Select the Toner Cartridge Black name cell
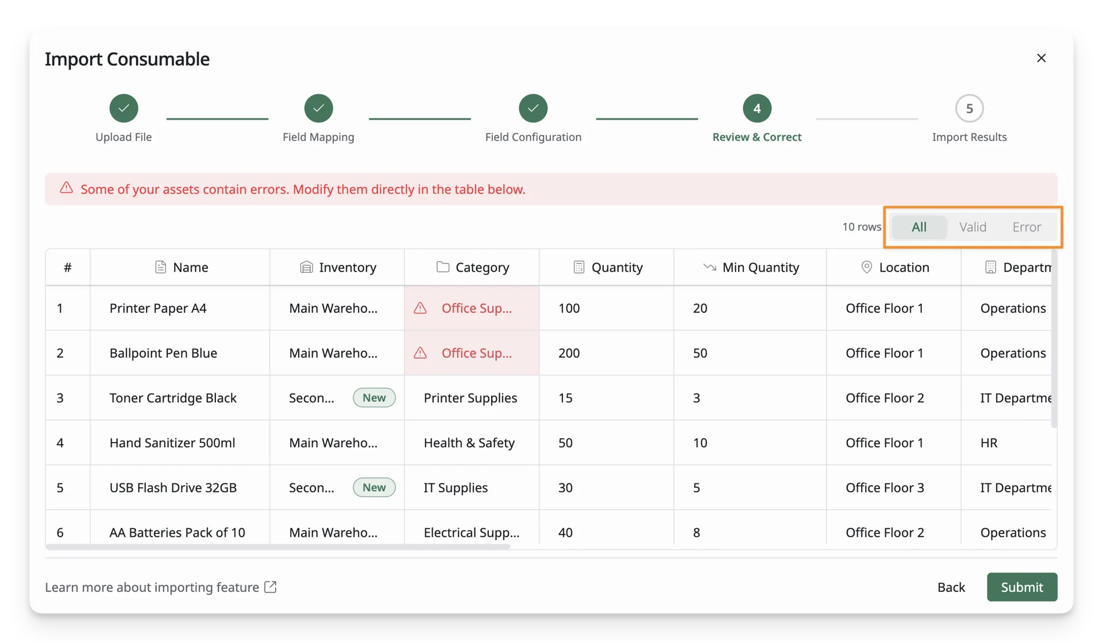 [x=180, y=397]
